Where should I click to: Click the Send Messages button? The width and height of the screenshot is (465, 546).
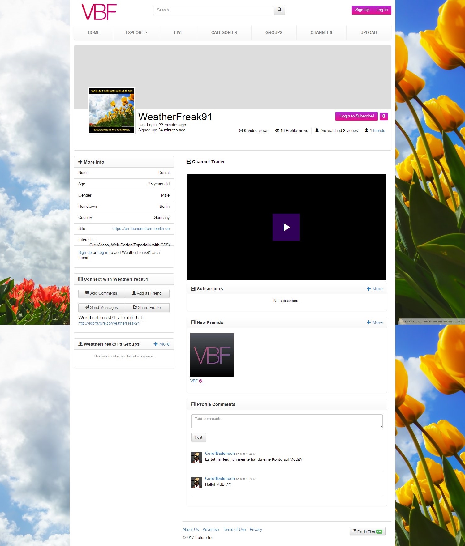(101, 307)
